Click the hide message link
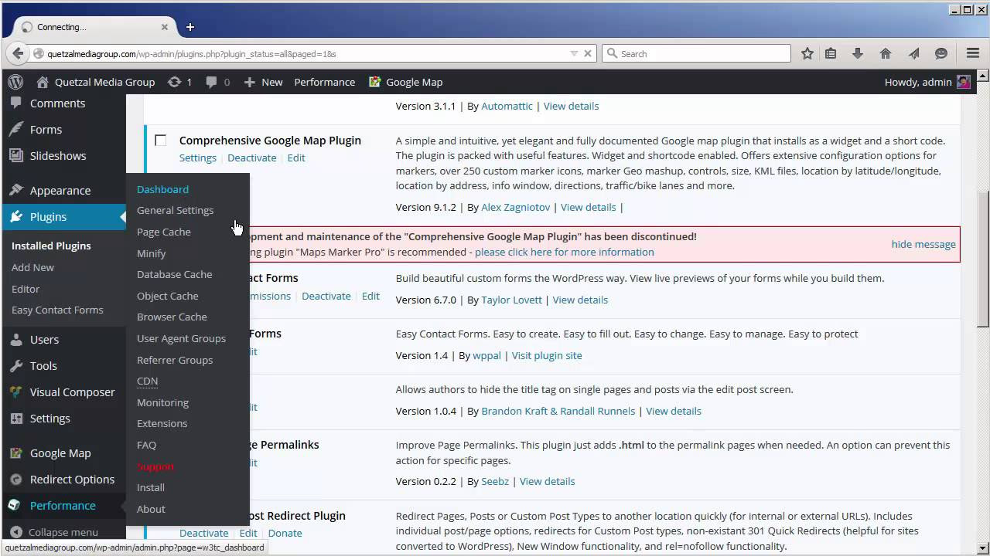This screenshot has width=990, height=556. [923, 244]
